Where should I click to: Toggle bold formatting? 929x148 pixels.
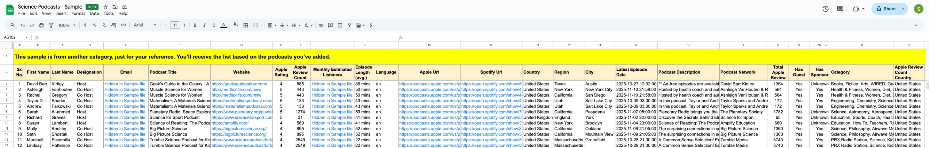tap(195, 25)
